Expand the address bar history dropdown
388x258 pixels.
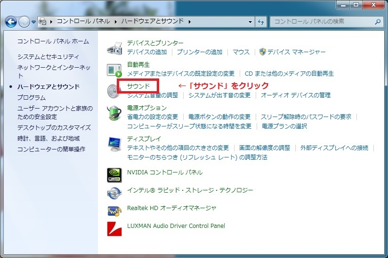coord(250,22)
